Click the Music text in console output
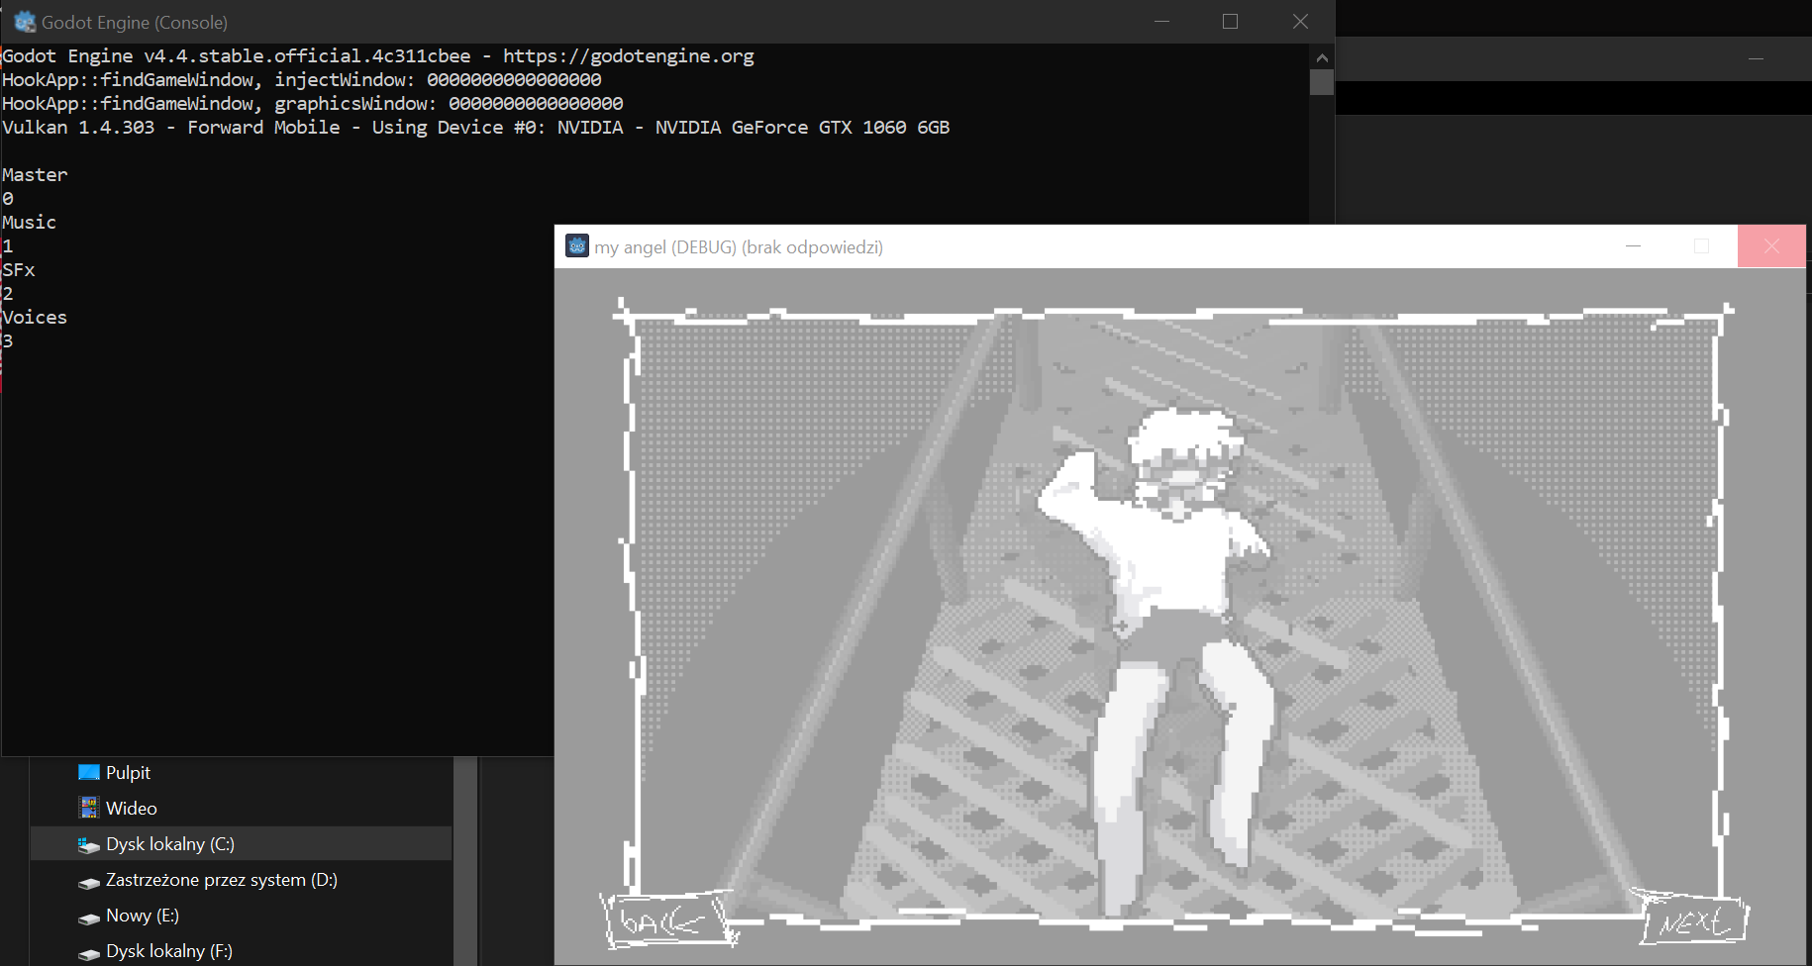 [30, 222]
